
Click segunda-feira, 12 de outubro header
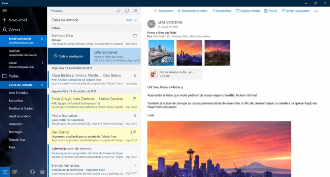pos(94,91)
